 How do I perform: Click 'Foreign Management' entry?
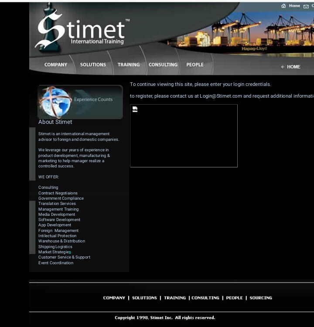(x=58, y=231)
